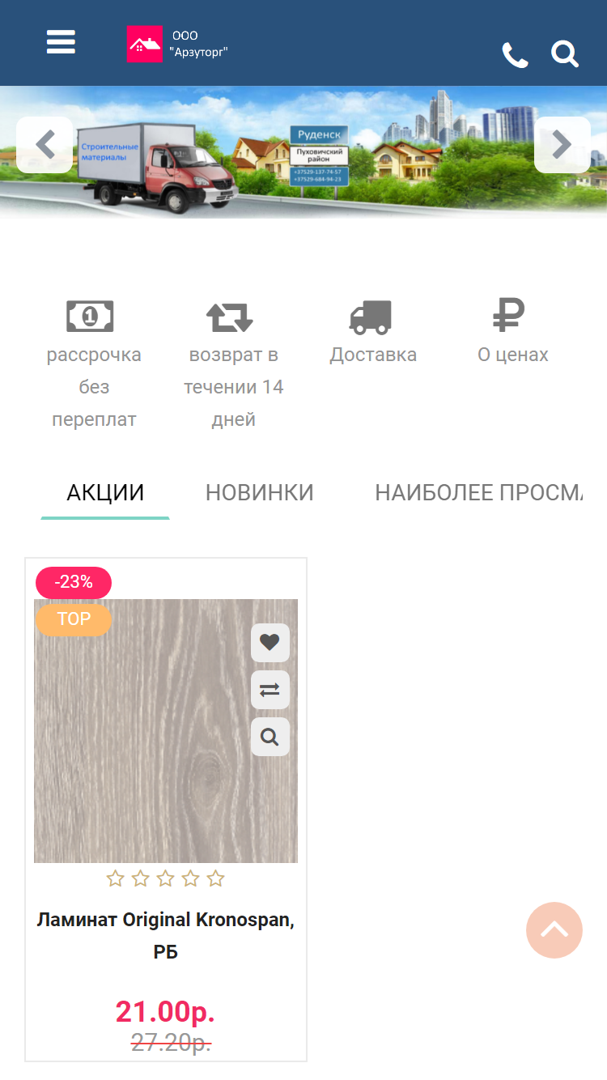Switch to the НОВИНКИ tab
Image resolution: width=607 pixels, height=1080 pixels.
pyautogui.click(x=260, y=492)
